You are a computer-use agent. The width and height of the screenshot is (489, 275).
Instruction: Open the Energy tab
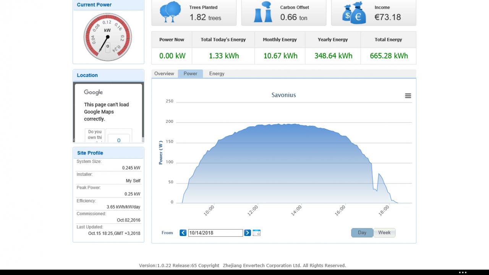tap(217, 74)
